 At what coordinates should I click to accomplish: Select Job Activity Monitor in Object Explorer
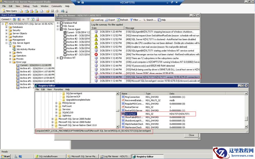[25, 49]
